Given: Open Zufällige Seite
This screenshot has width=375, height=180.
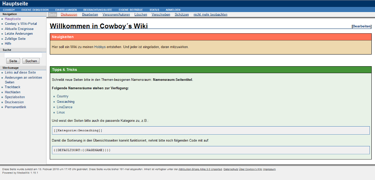Looking at the screenshot, I should point(15,39).
